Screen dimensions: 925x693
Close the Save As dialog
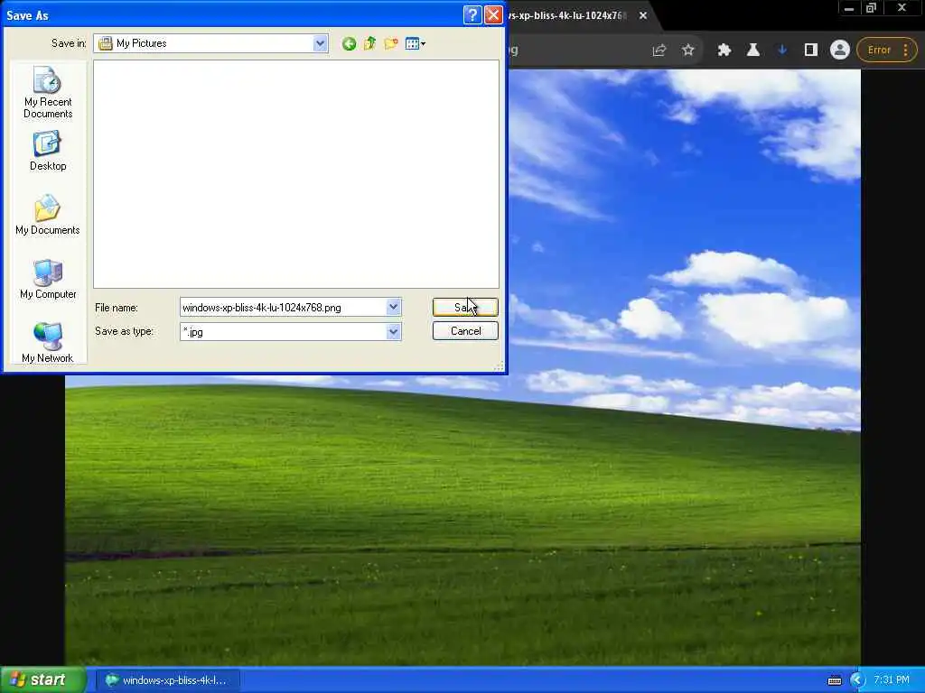point(493,14)
